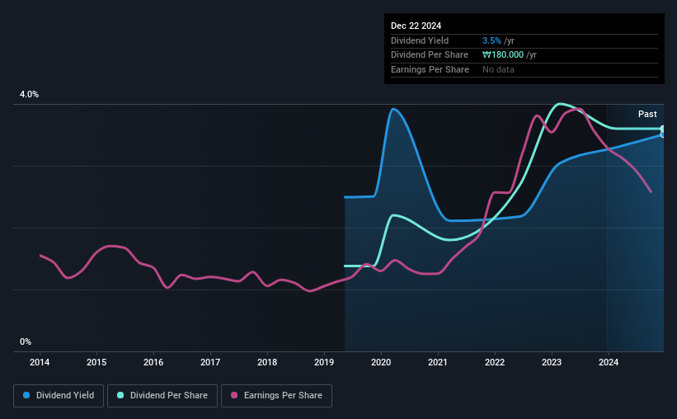Toggle the Earnings Per Share legend button
The image size is (677, 419).
click(x=276, y=396)
